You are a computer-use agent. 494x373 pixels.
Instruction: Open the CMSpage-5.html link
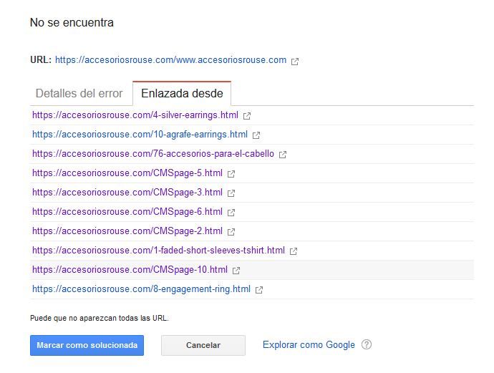[127, 173]
